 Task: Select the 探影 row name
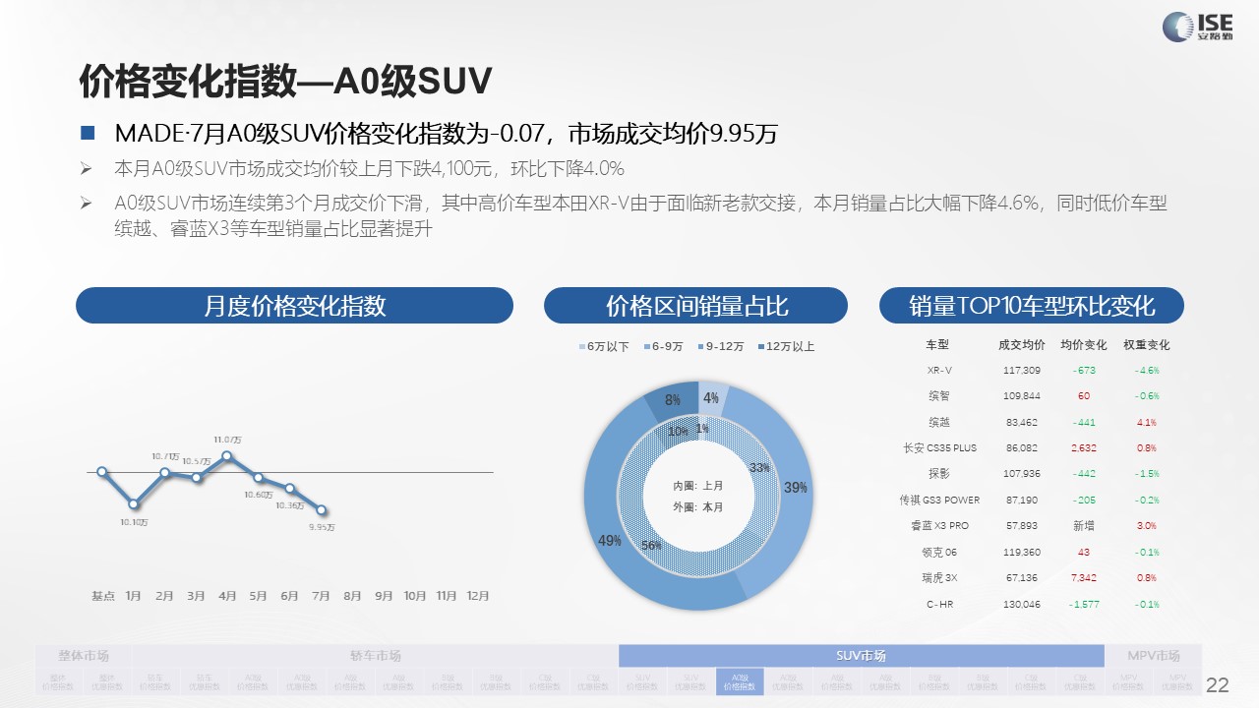[x=938, y=474]
